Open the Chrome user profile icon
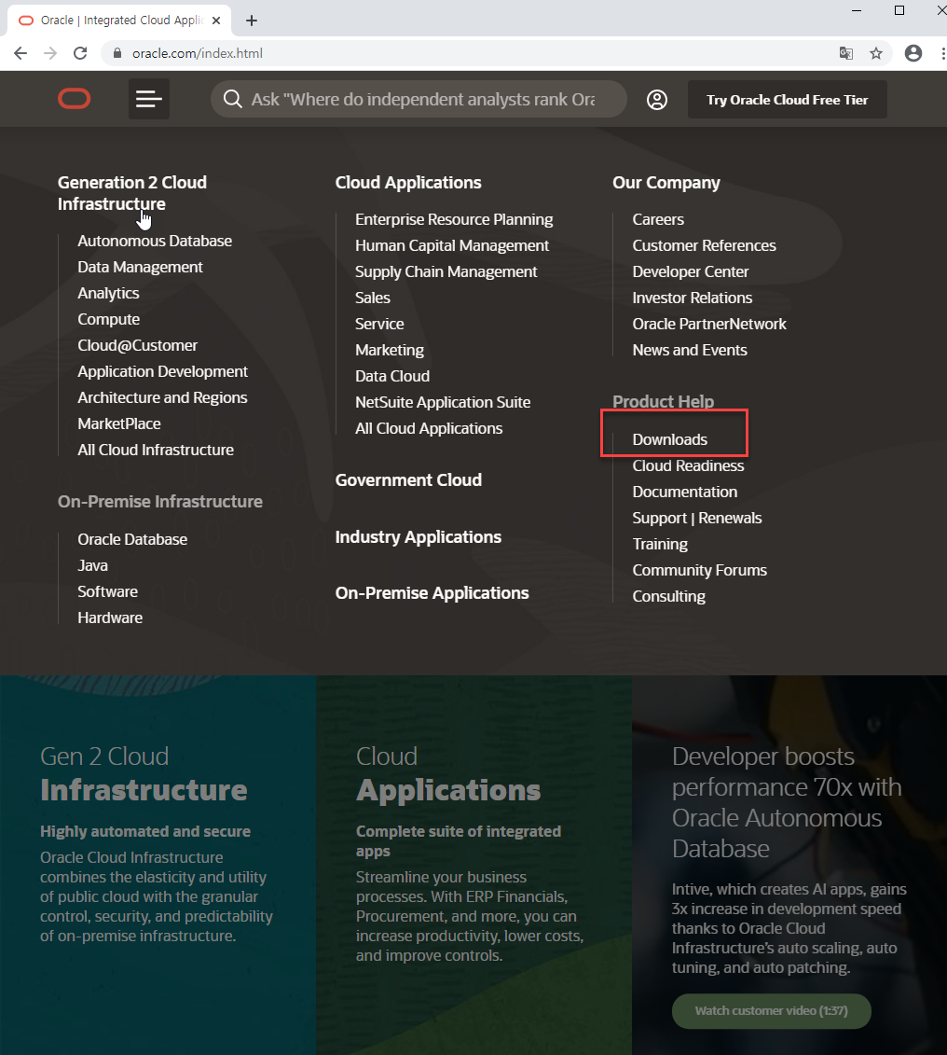This screenshot has height=1055, width=947. [x=913, y=53]
